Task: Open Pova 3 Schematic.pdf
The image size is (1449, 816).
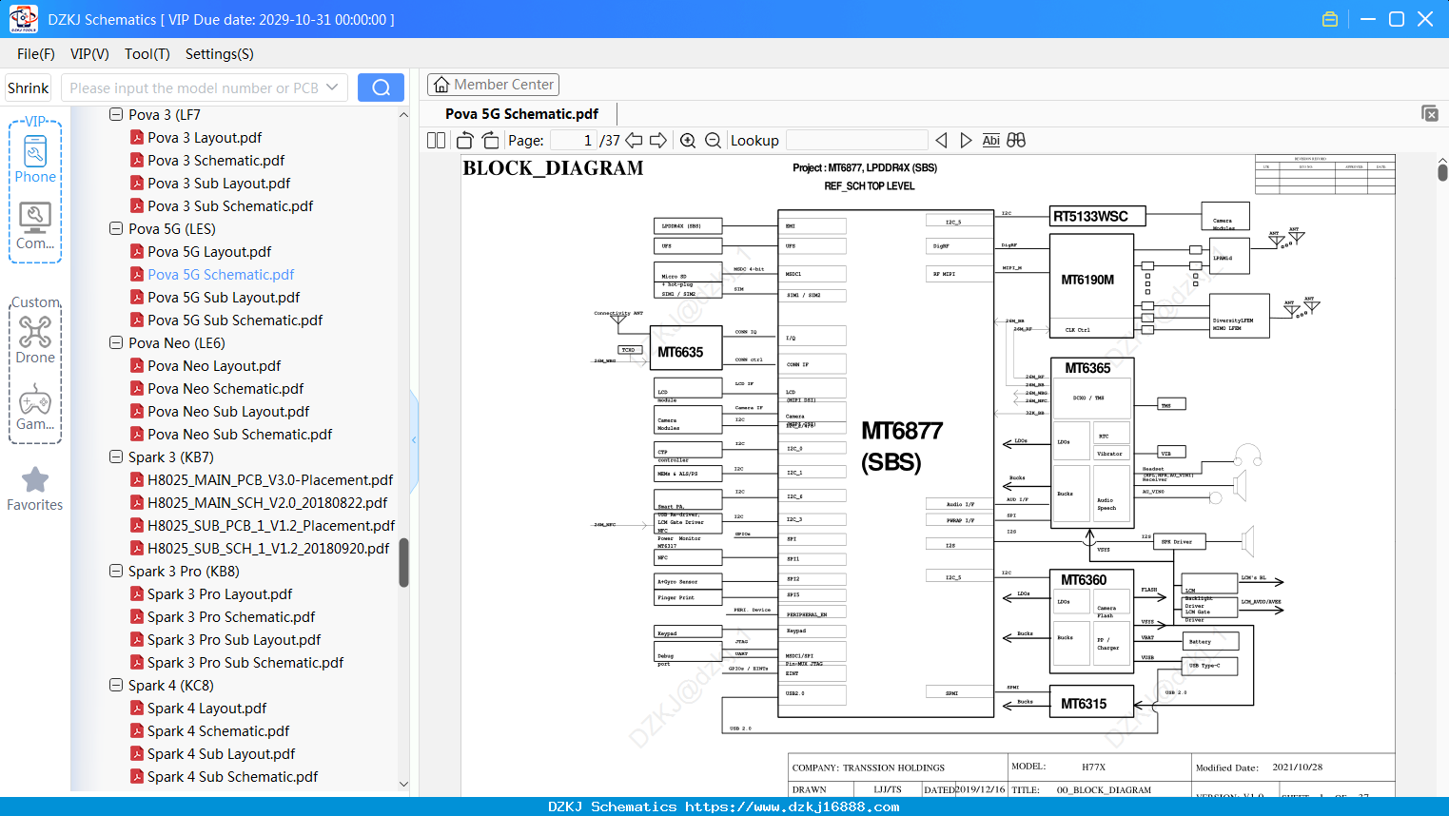Action: coord(216,160)
